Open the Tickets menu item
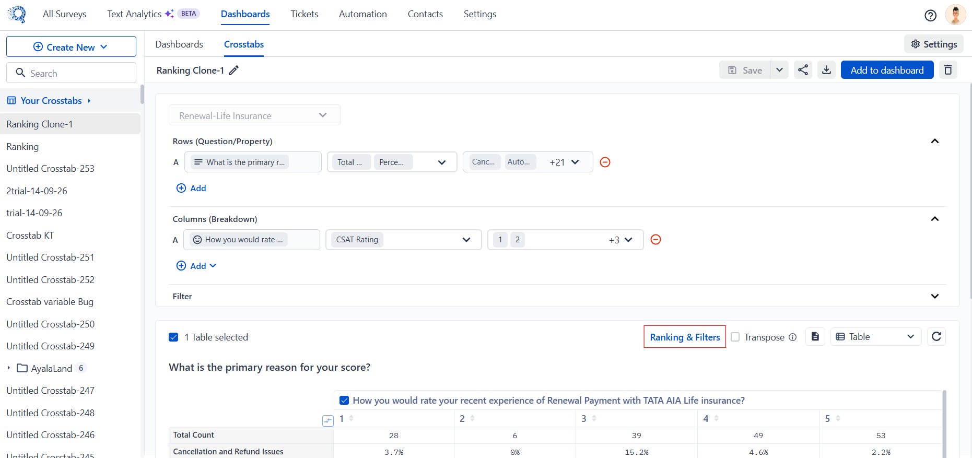The image size is (972, 458). 305,14
